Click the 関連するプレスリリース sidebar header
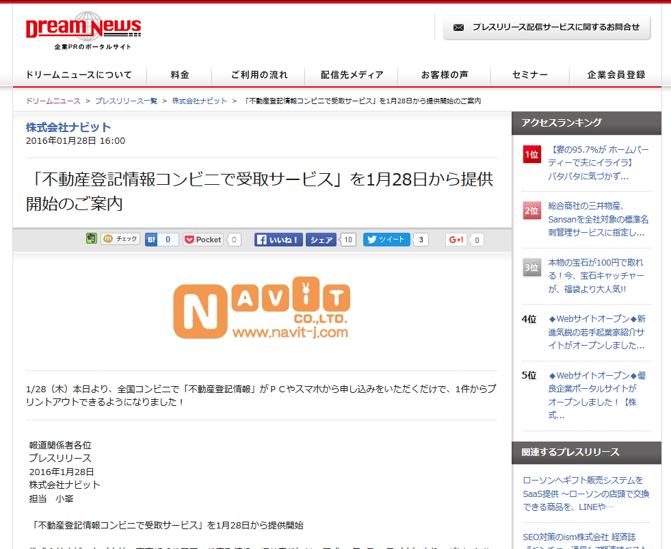The image size is (671, 549). pyautogui.click(x=587, y=452)
